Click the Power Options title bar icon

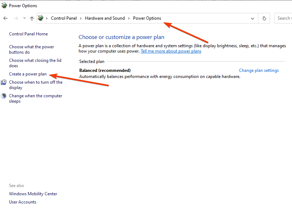[x=4, y=6]
